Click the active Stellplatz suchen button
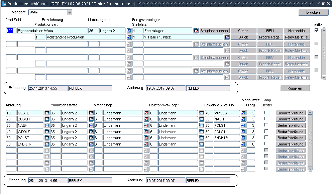 [214, 31]
